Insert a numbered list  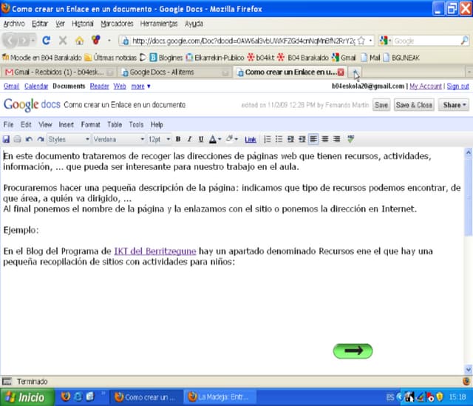[x=268, y=139]
